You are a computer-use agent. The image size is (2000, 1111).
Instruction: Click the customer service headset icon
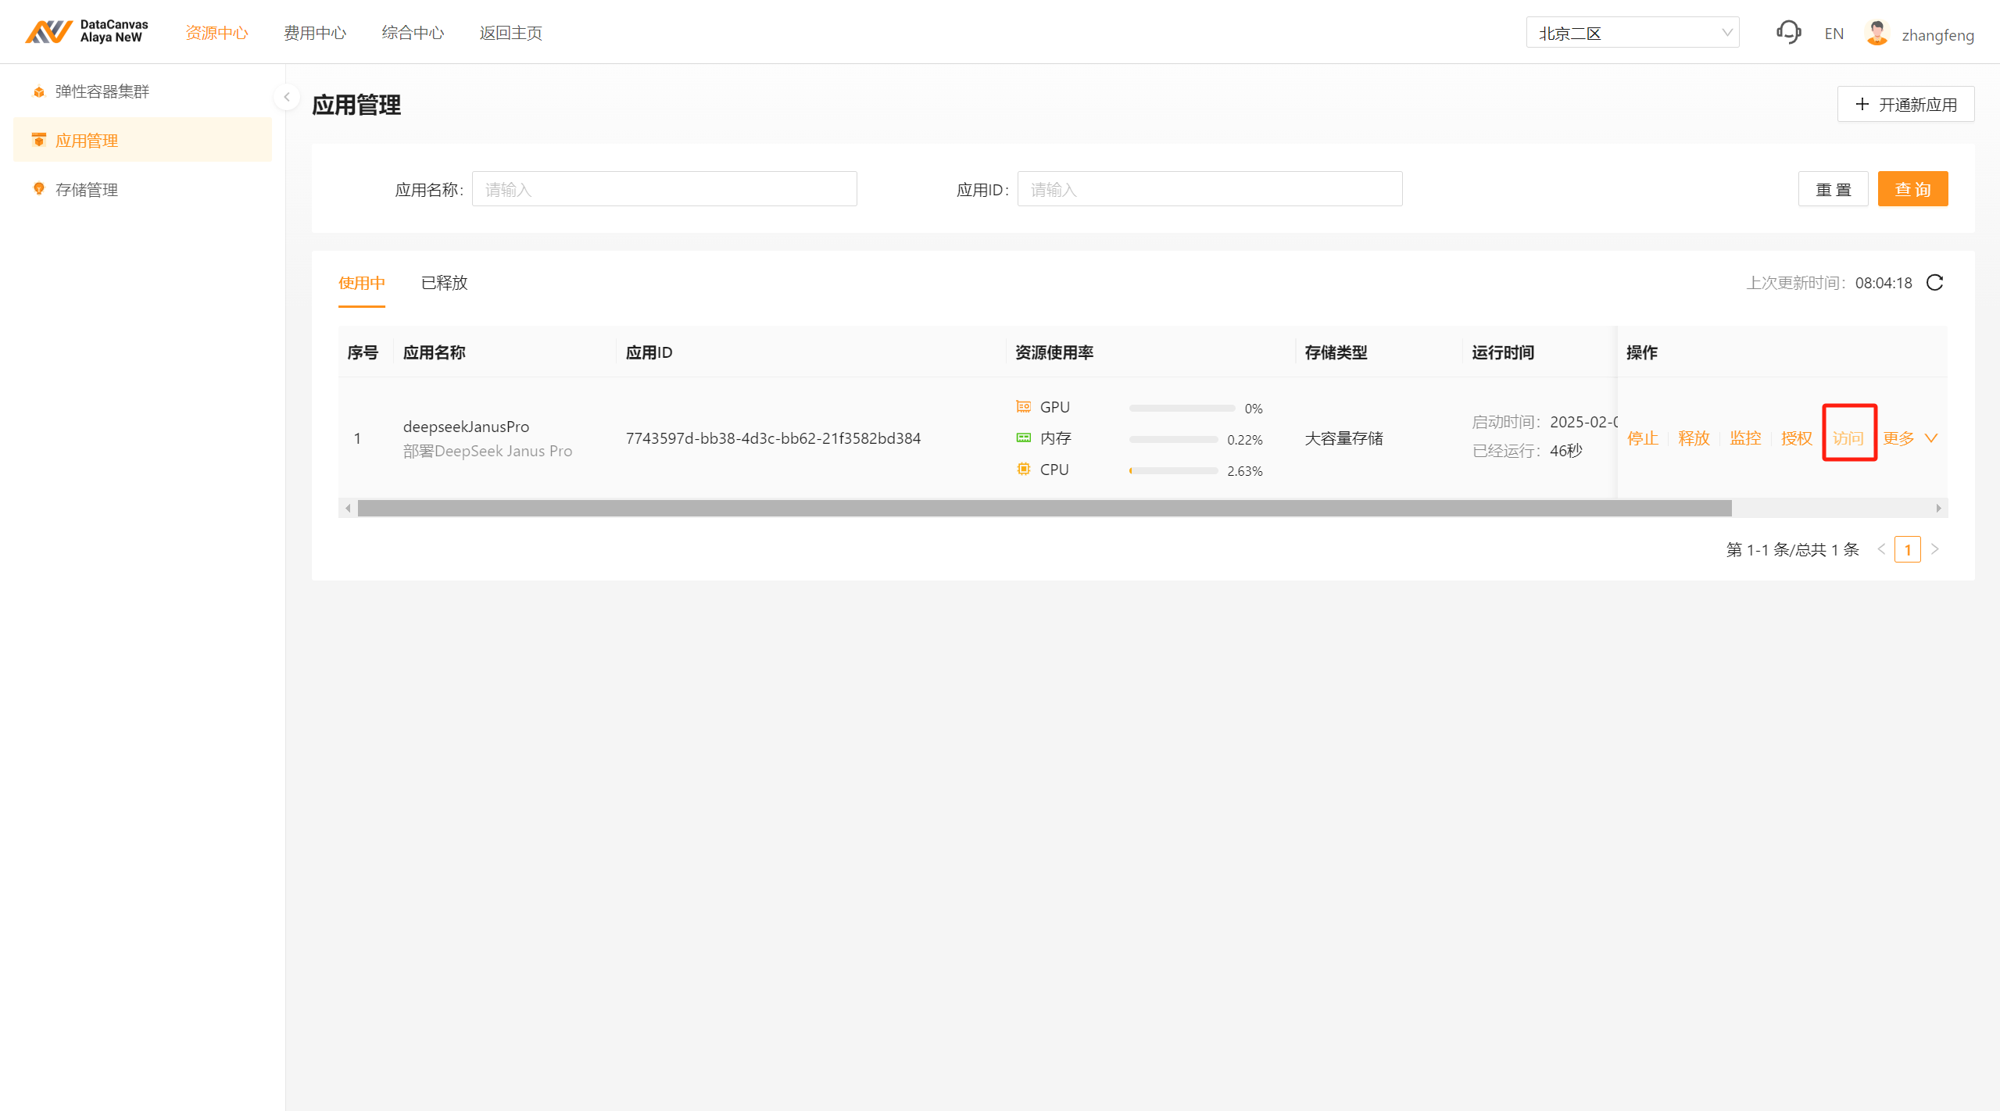1788,33
